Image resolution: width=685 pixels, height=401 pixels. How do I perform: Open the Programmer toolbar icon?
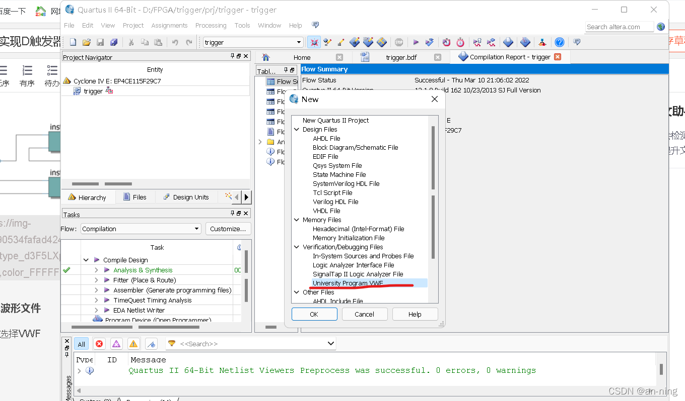[525, 42]
